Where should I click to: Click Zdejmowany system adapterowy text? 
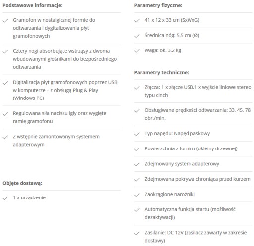pyautogui.click(x=182, y=164)
